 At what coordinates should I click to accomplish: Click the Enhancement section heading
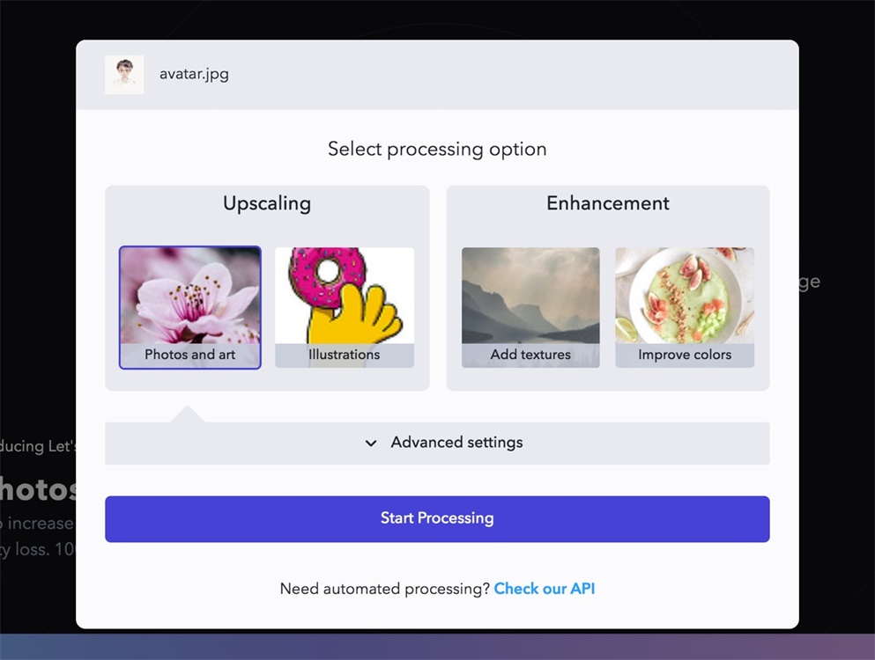608,203
